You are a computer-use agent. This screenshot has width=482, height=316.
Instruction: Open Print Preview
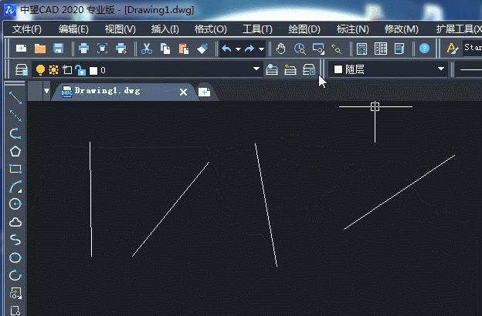[103, 49]
